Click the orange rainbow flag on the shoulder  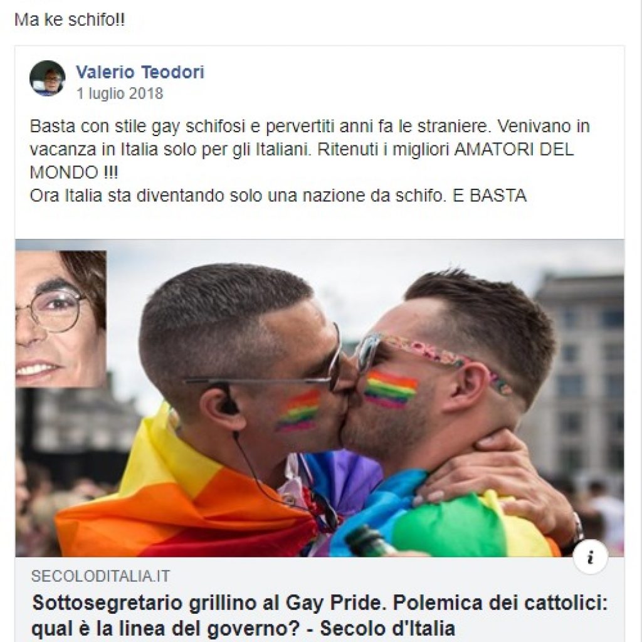(x=176, y=503)
